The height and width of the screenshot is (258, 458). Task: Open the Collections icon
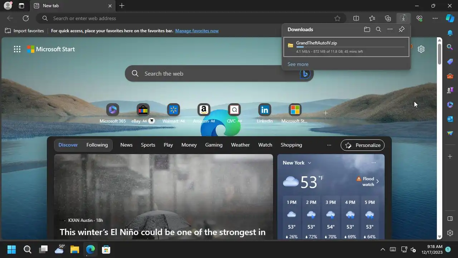pyautogui.click(x=388, y=18)
